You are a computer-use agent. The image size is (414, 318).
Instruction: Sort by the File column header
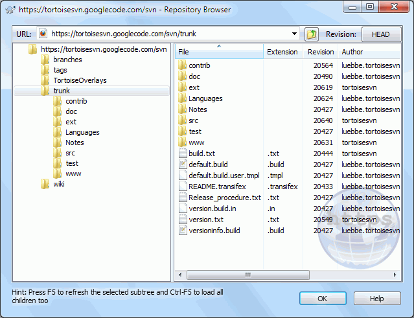coord(219,52)
